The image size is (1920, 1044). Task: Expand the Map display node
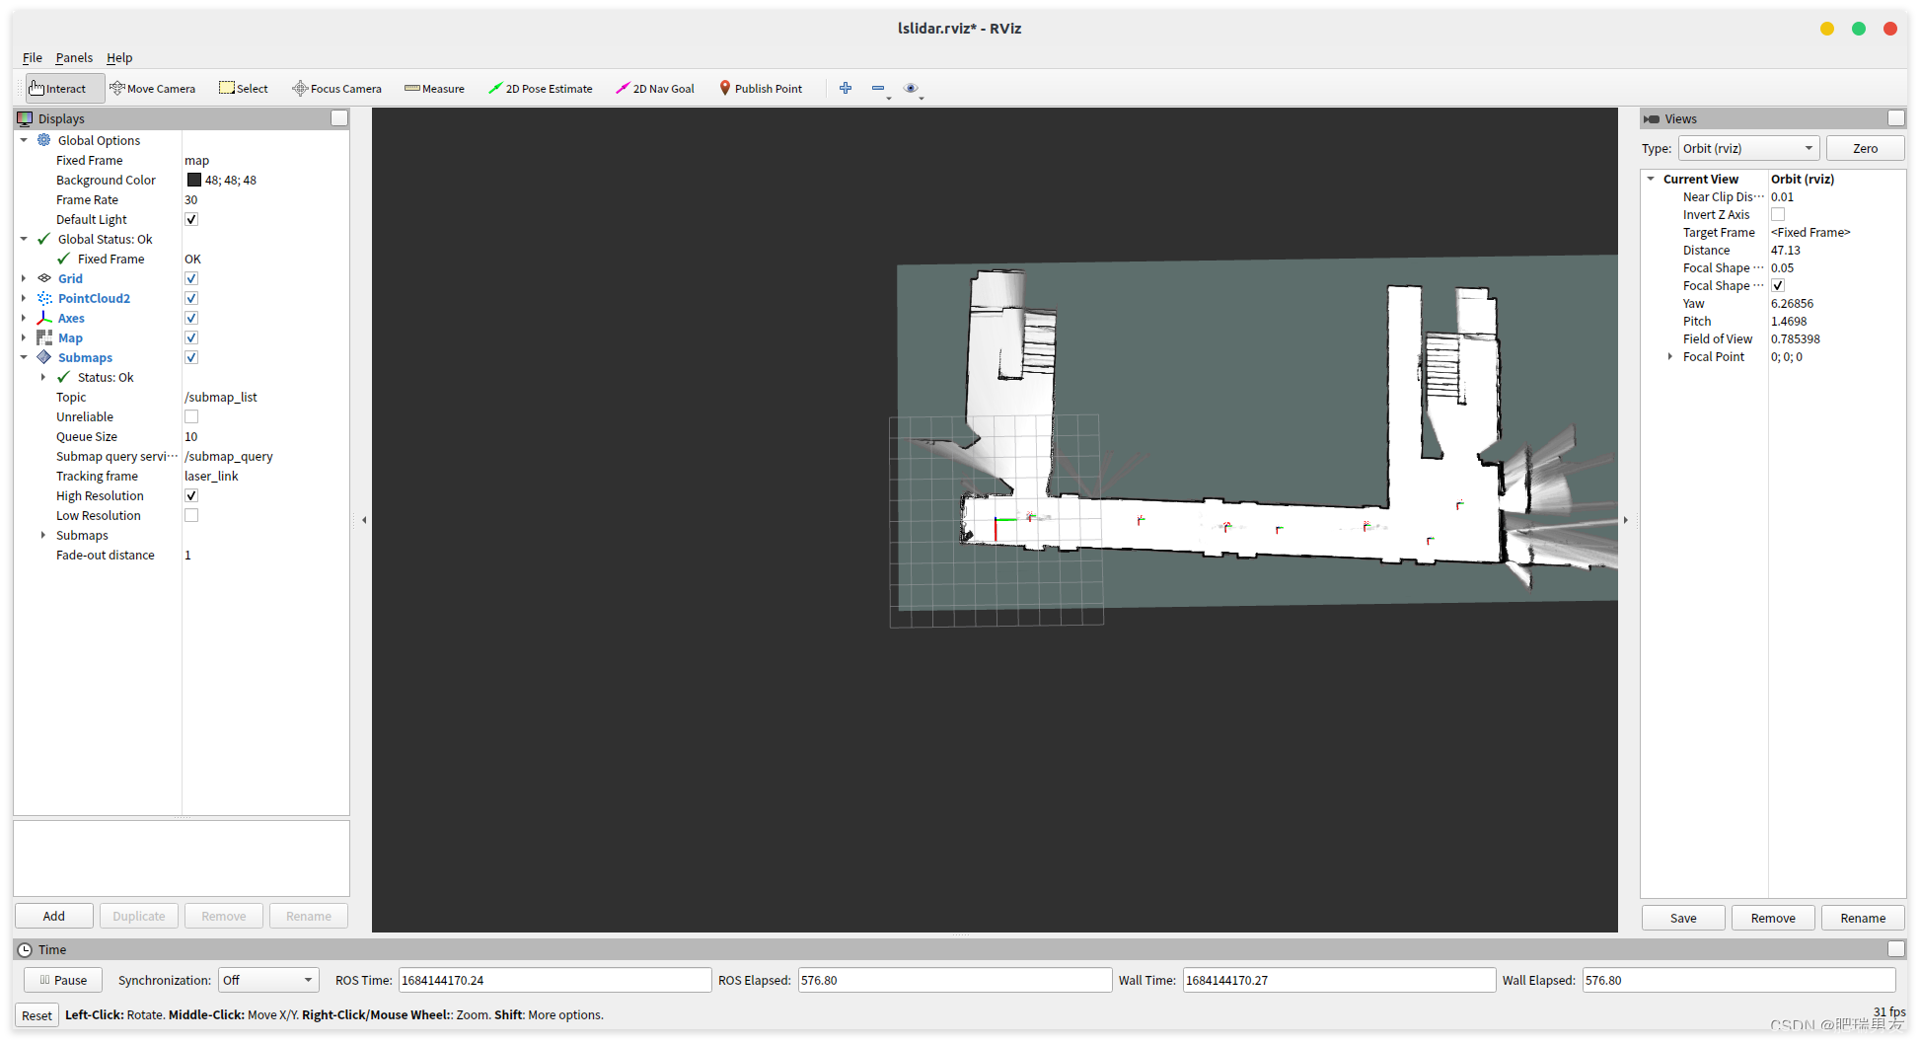pyautogui.click(x=24, y=337)
